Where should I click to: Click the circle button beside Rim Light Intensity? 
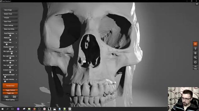tap(16, 56)
